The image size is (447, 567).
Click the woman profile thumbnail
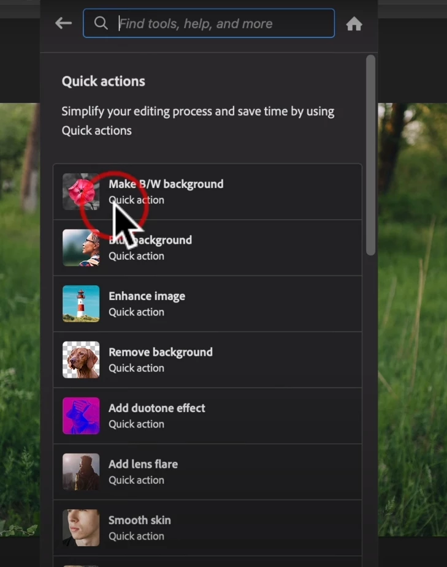[x=81, y=248]
